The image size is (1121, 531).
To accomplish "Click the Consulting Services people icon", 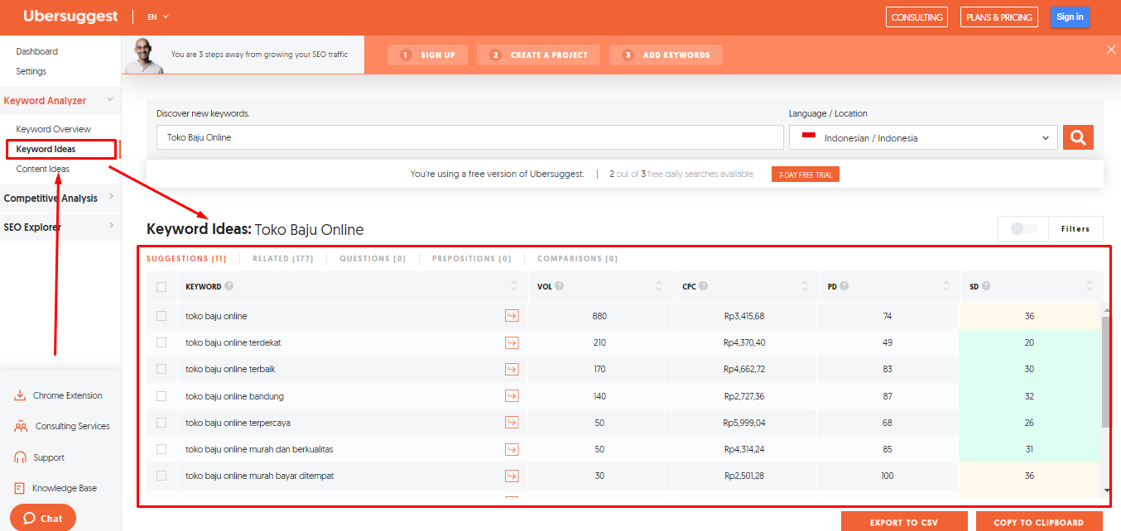I will click(x=21, y=426).
